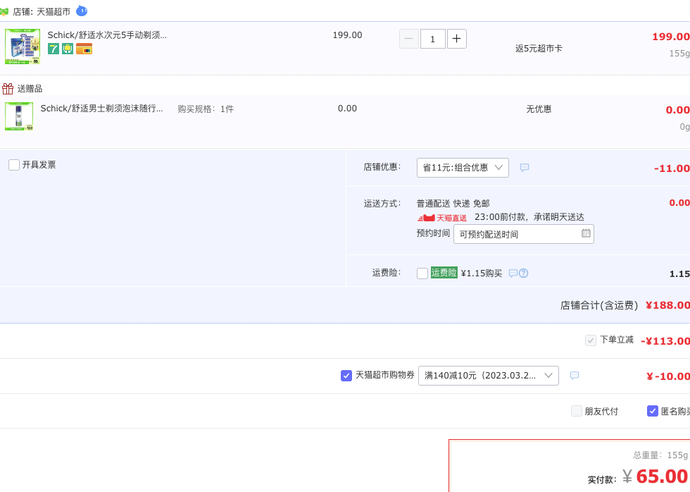This screenshot has height=492, width=690.
Task: Click the comment icon beside 运费险 price
Action: pos(513,273)
